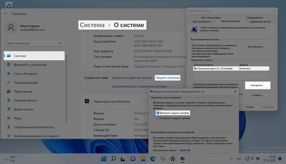286x164 pixels.
Task: Click the РУС language indicator in taskbar
Action: 239,159
